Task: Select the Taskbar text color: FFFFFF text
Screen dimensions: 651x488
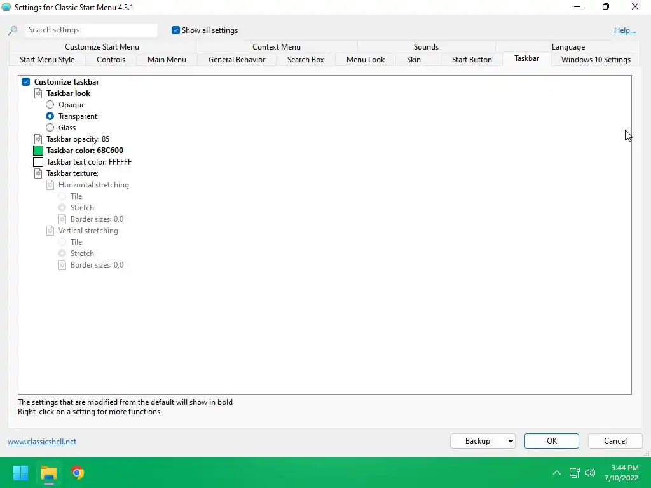Action: (x=89, y=162)
